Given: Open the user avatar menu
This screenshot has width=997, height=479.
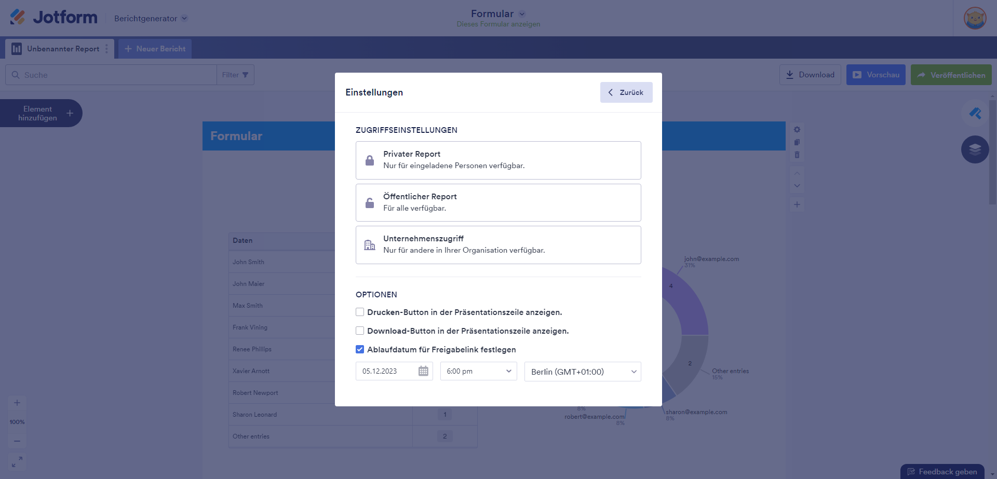Looking at the screenshot, I should pos(975,18).
